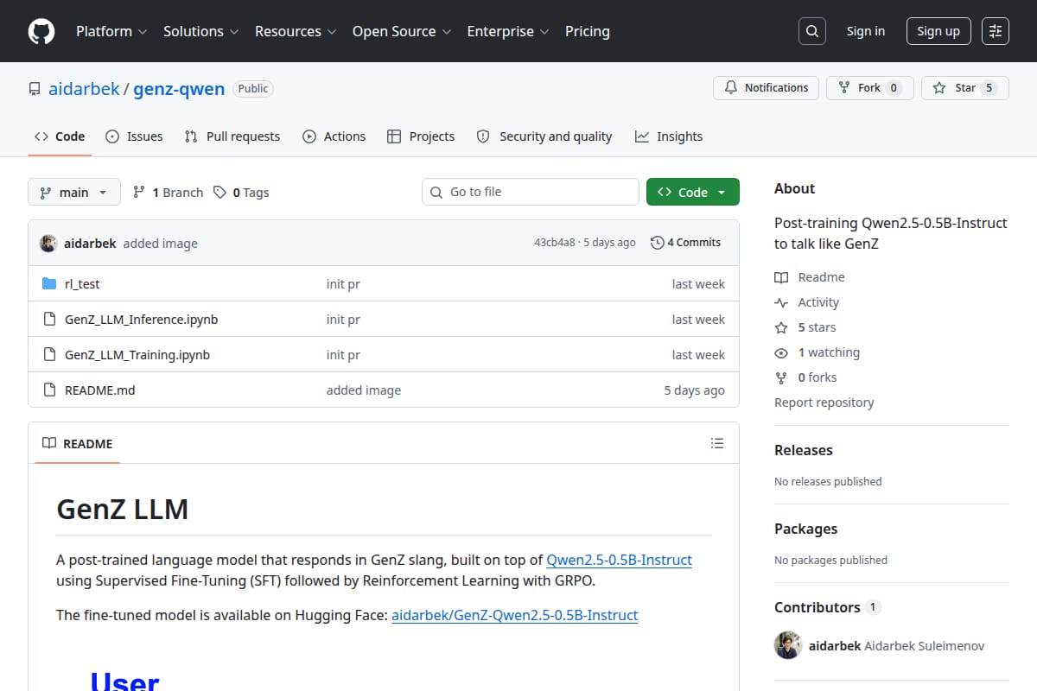The image size is (1037, 691).
Task: Open aidarbek/GenZ-Qwen2.5-0.5B-Instruct Hugging Face link
Action: (514, 615)
